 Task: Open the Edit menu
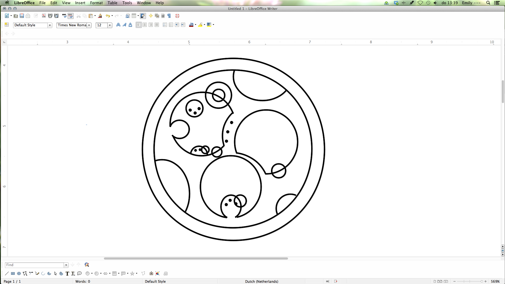(x=54, y=3)
